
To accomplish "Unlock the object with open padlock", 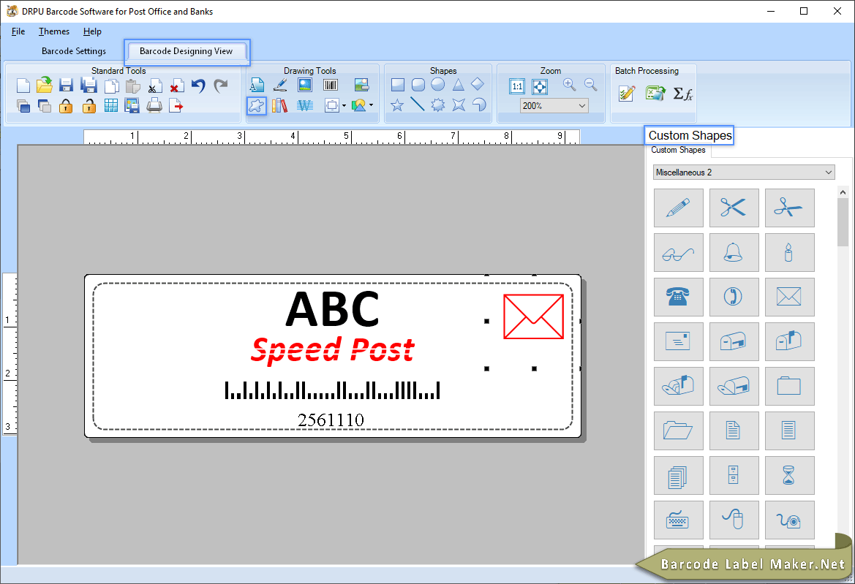I will pyautogui.click(x=88, y=106).
